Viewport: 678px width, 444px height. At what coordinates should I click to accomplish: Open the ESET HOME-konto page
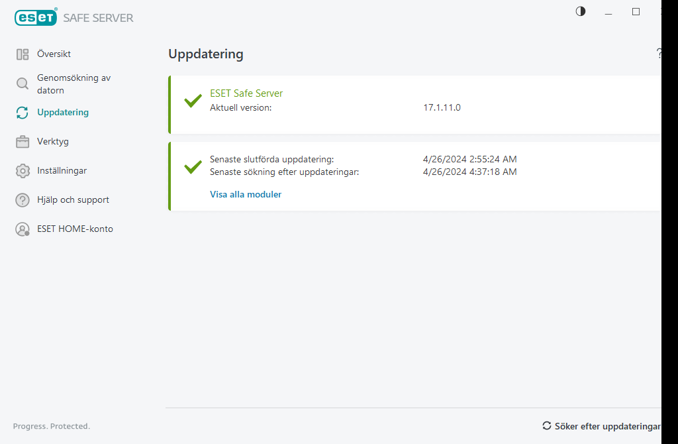(x=75, y=229)
